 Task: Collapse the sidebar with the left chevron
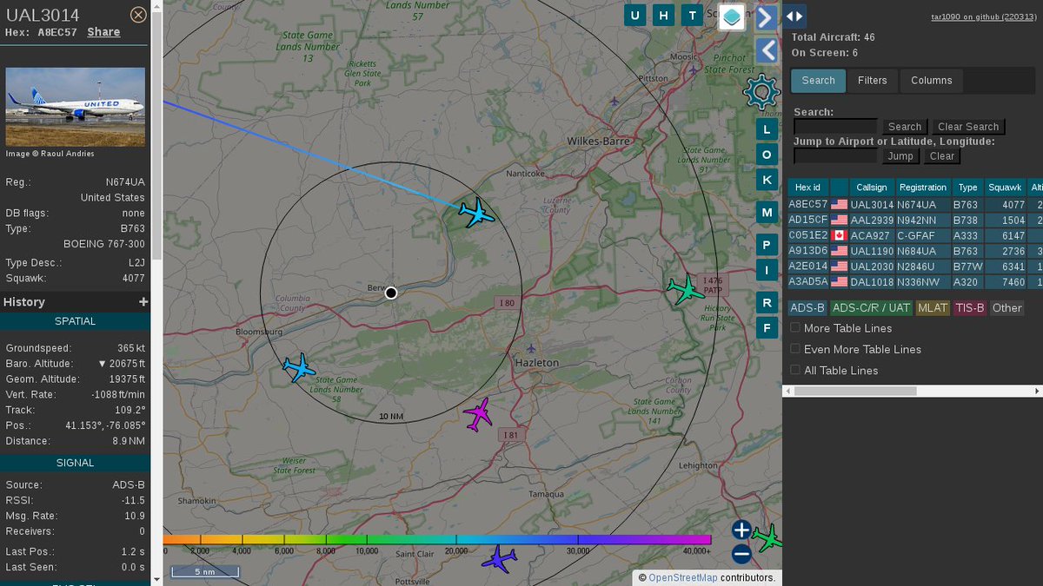click(766, 50)
